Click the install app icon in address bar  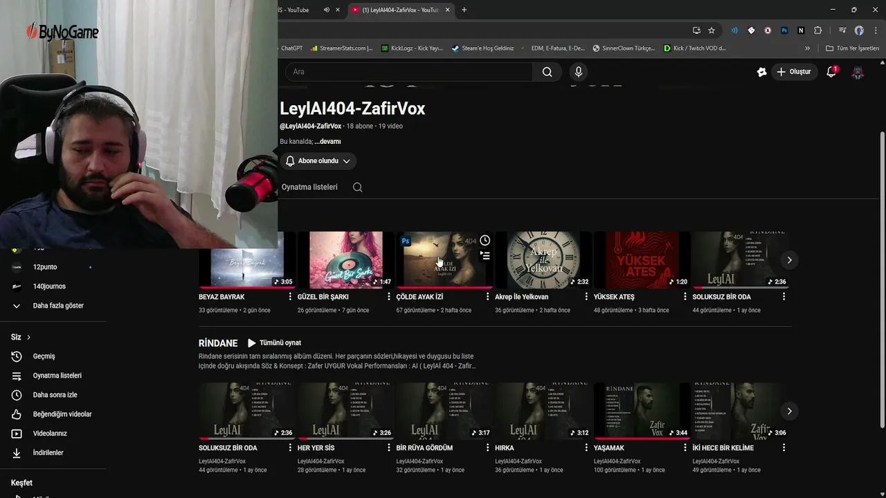[696, 30]
